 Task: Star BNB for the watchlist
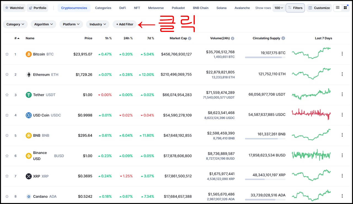coord(7,136)
